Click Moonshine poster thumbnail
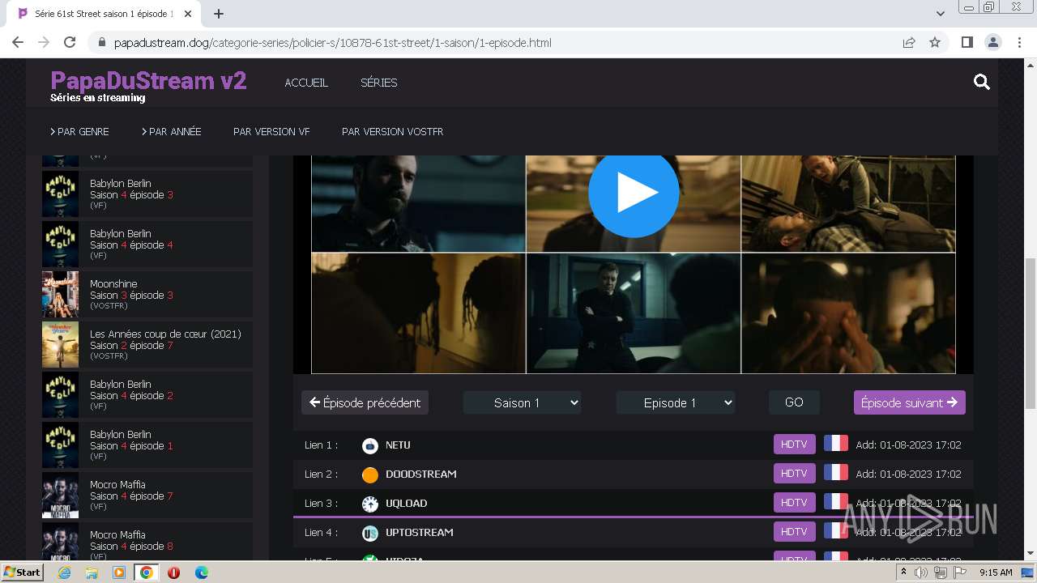The width and height of the screenshot is (1037, 583). pyautogui.click(x=61, y=294)
